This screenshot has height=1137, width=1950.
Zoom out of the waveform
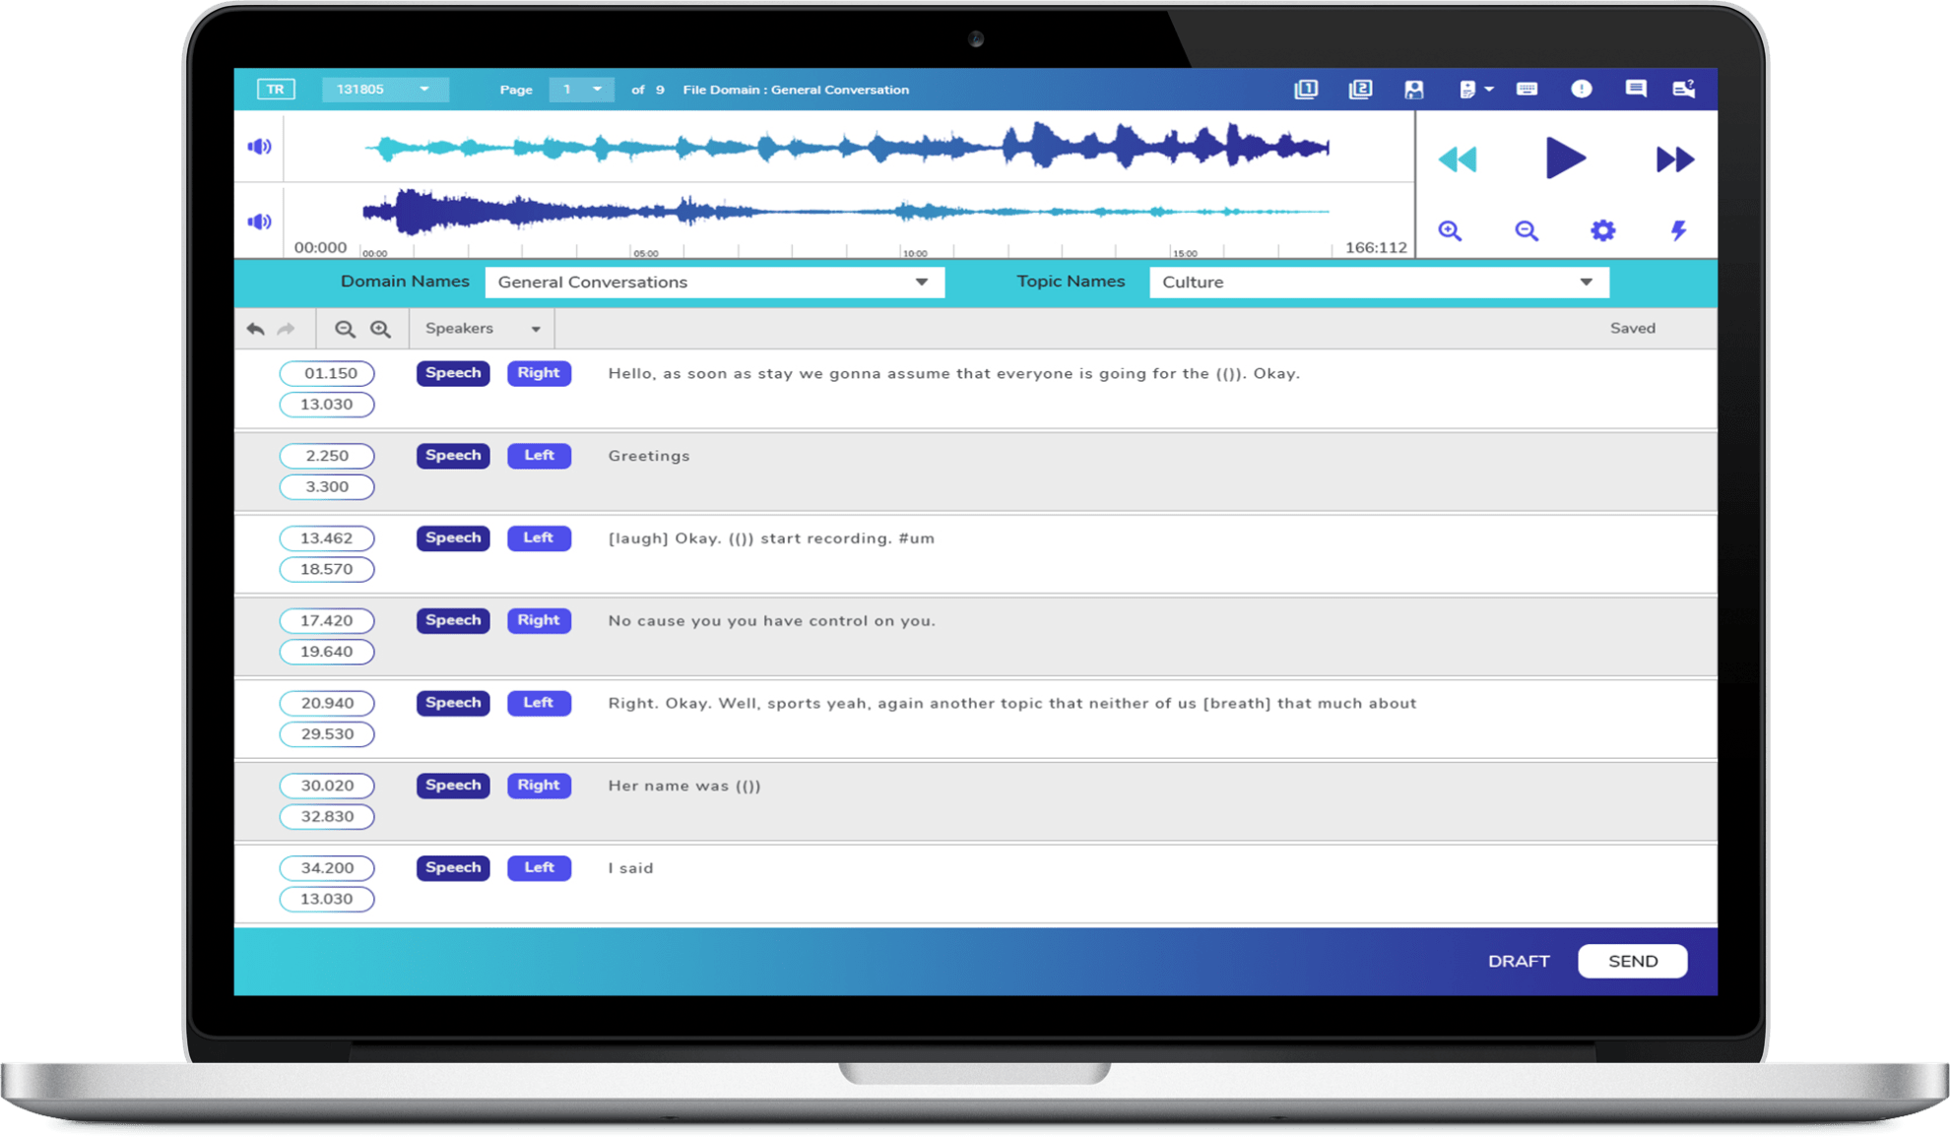pos(1526,229)
